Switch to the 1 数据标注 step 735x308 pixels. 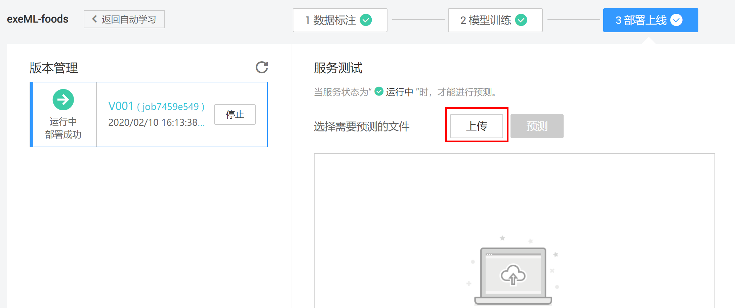point(339,20)
